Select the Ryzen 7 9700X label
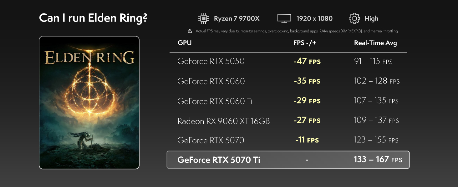 237,19
